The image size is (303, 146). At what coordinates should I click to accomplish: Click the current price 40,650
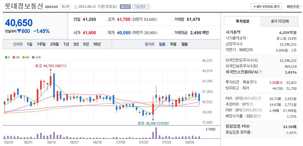click(x=19, y=23)
